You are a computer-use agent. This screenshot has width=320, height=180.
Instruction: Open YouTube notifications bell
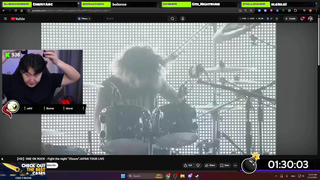[x=302, y=18]
